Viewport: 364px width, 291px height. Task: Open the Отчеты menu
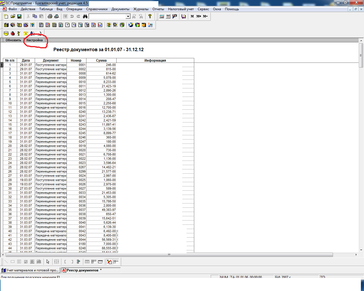[158, 9]
